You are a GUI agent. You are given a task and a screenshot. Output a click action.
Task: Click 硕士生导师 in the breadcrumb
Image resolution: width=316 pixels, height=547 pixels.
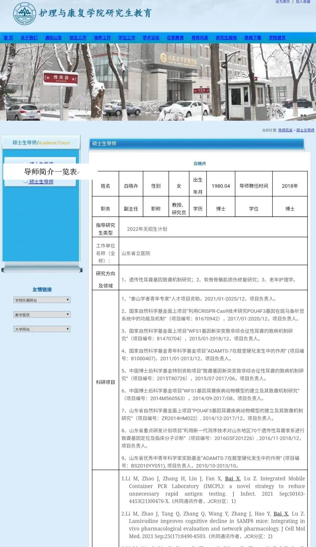[x=305, y=130]
